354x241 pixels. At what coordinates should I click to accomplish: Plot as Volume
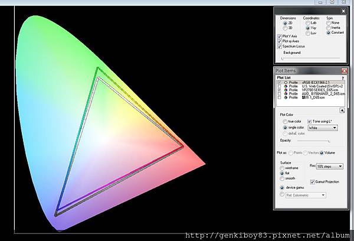tap(322, 153)
